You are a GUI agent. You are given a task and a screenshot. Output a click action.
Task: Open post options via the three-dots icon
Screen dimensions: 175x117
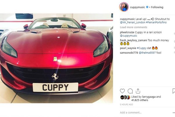tap(174, 113)
